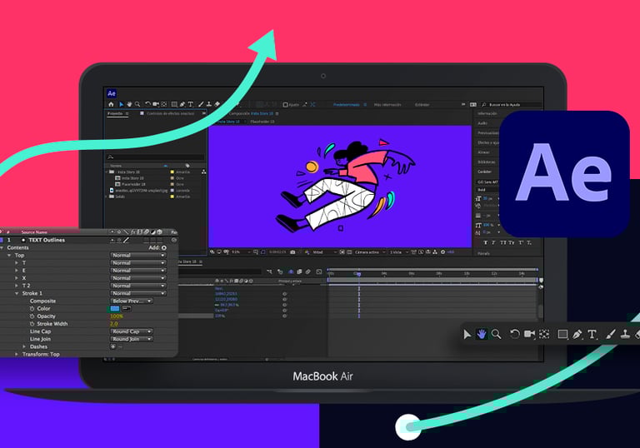
Task: Pick the Hand tool in the small top toolbar
Action: pyautogui.click(x=129, y=104)
